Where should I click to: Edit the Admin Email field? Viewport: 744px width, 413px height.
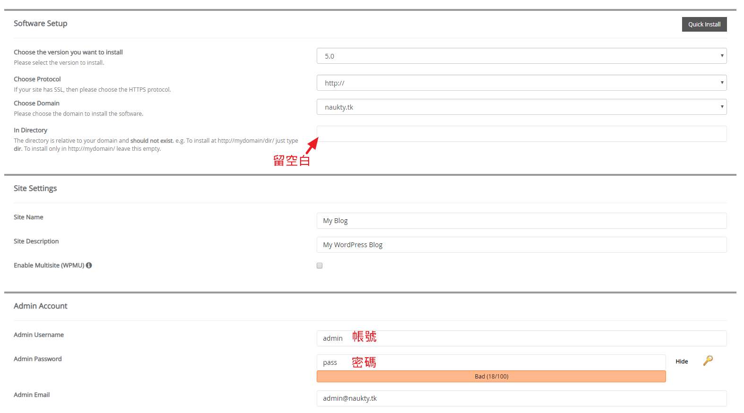point(521,398)
